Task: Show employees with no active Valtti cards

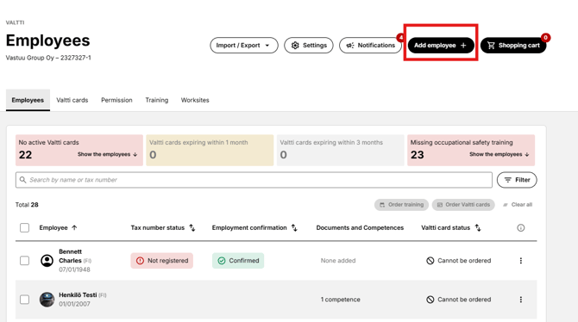Action: [x=107, y=154]
